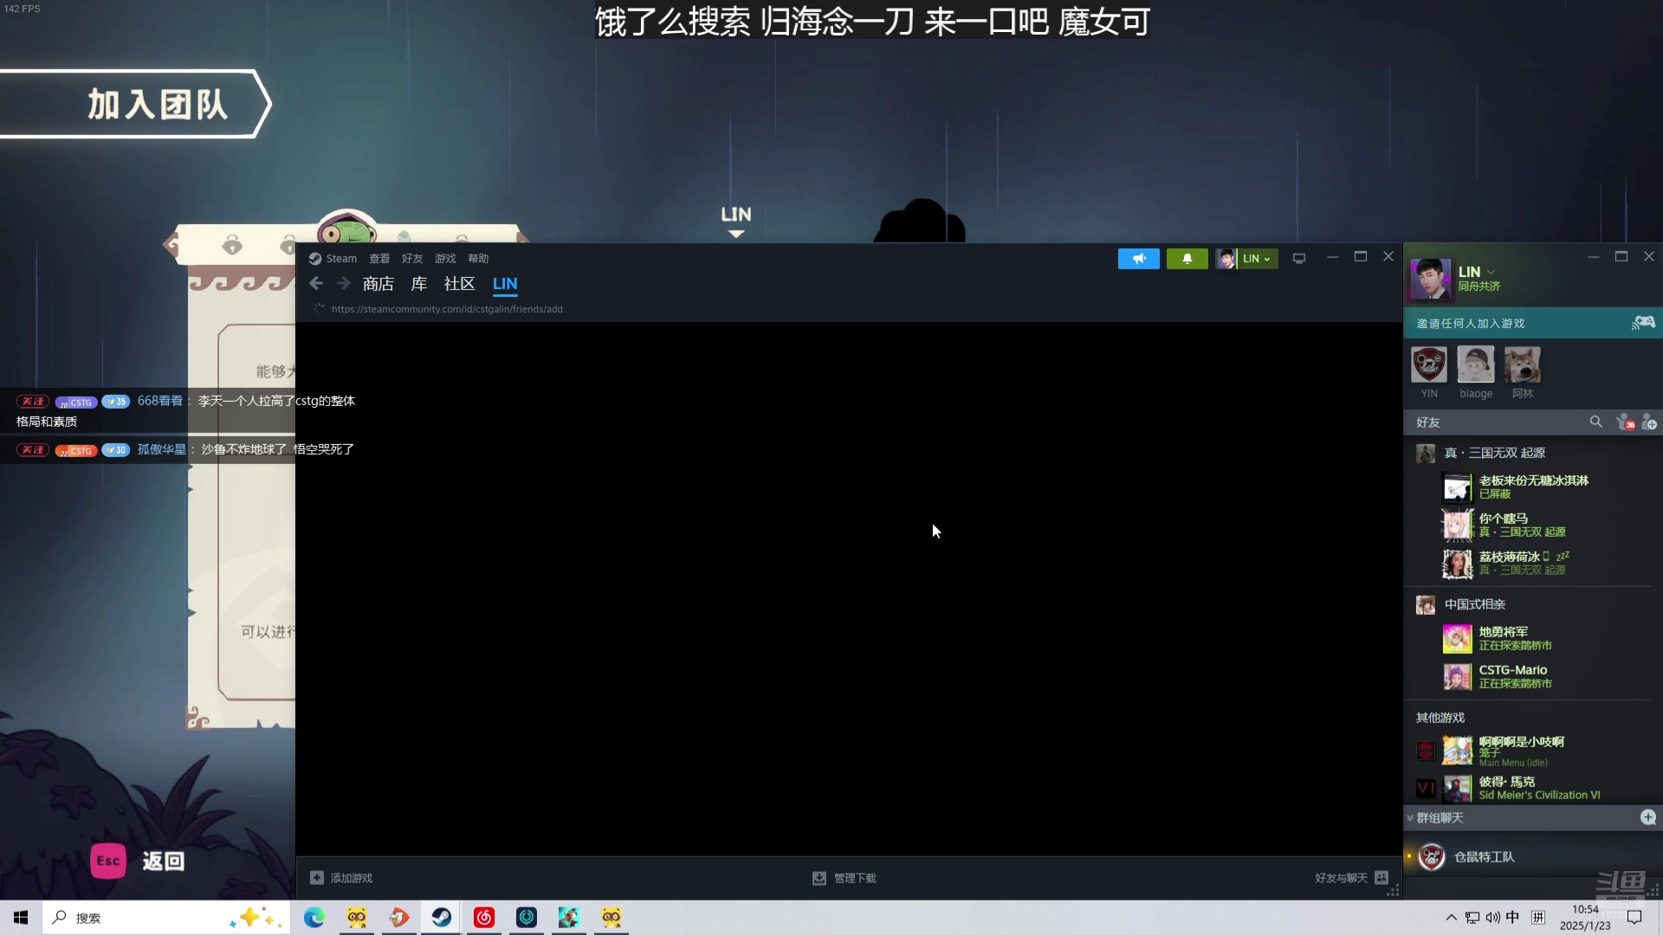Switch to 社区 tab
Image resolution: width=1663 pixels, height=935 pixels.
(x=459, y=284)
